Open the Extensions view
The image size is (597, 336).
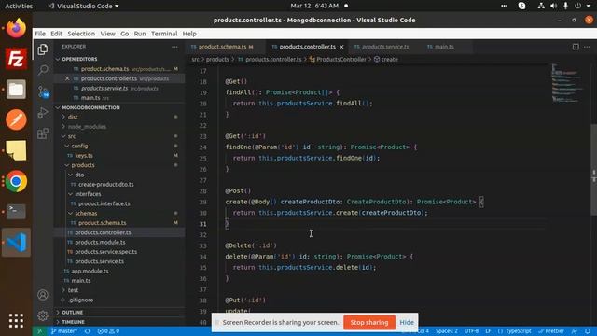(x=43, y=133)
